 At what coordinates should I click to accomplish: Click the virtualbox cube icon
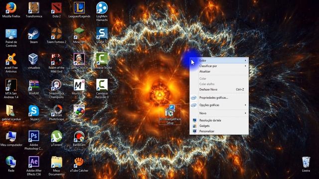pos(34,59)
